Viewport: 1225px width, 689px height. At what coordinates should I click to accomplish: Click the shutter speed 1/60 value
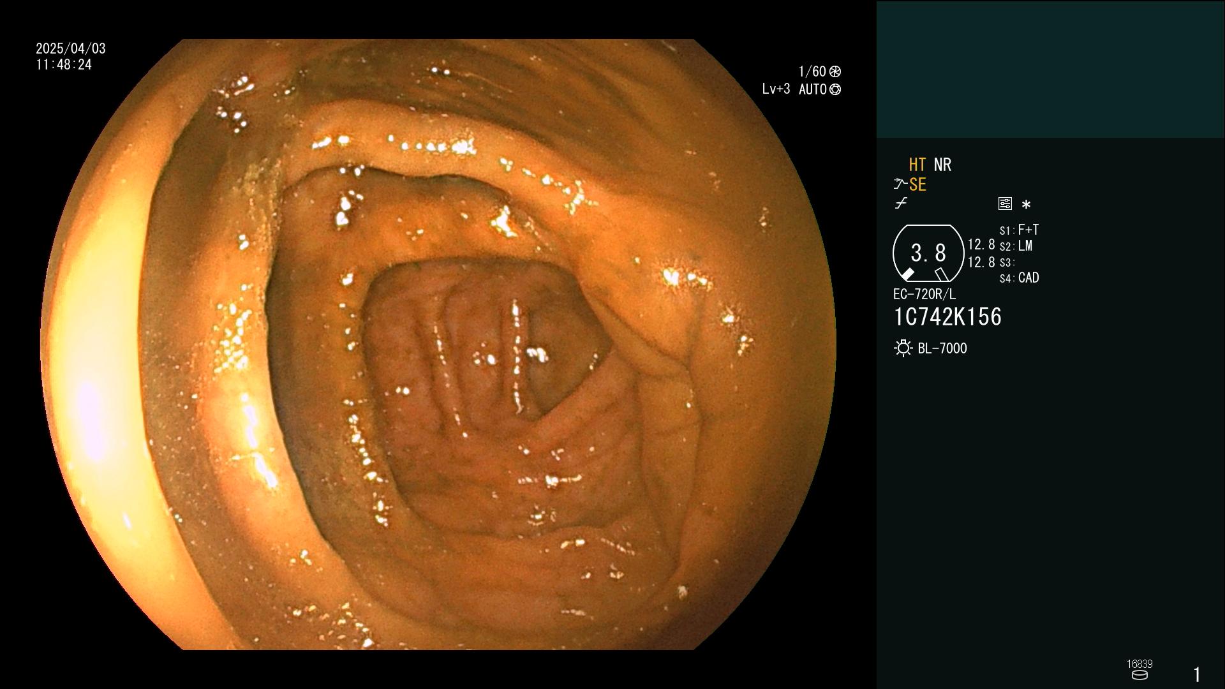pos(812,71)
